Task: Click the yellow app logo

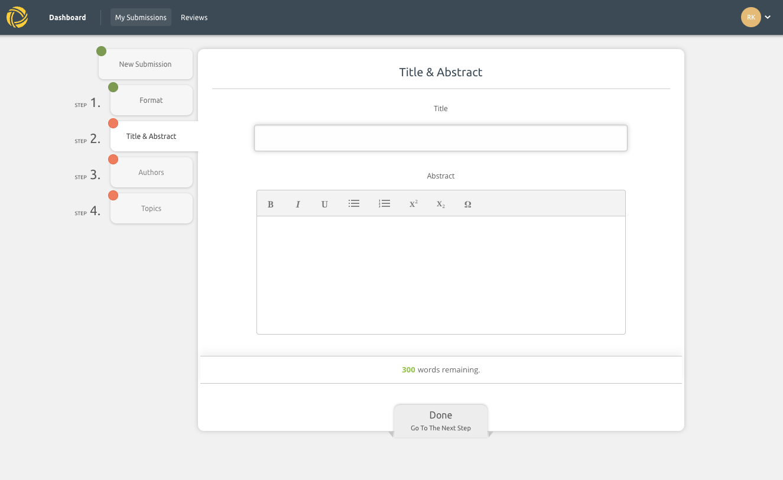Action: pos(17,18)
